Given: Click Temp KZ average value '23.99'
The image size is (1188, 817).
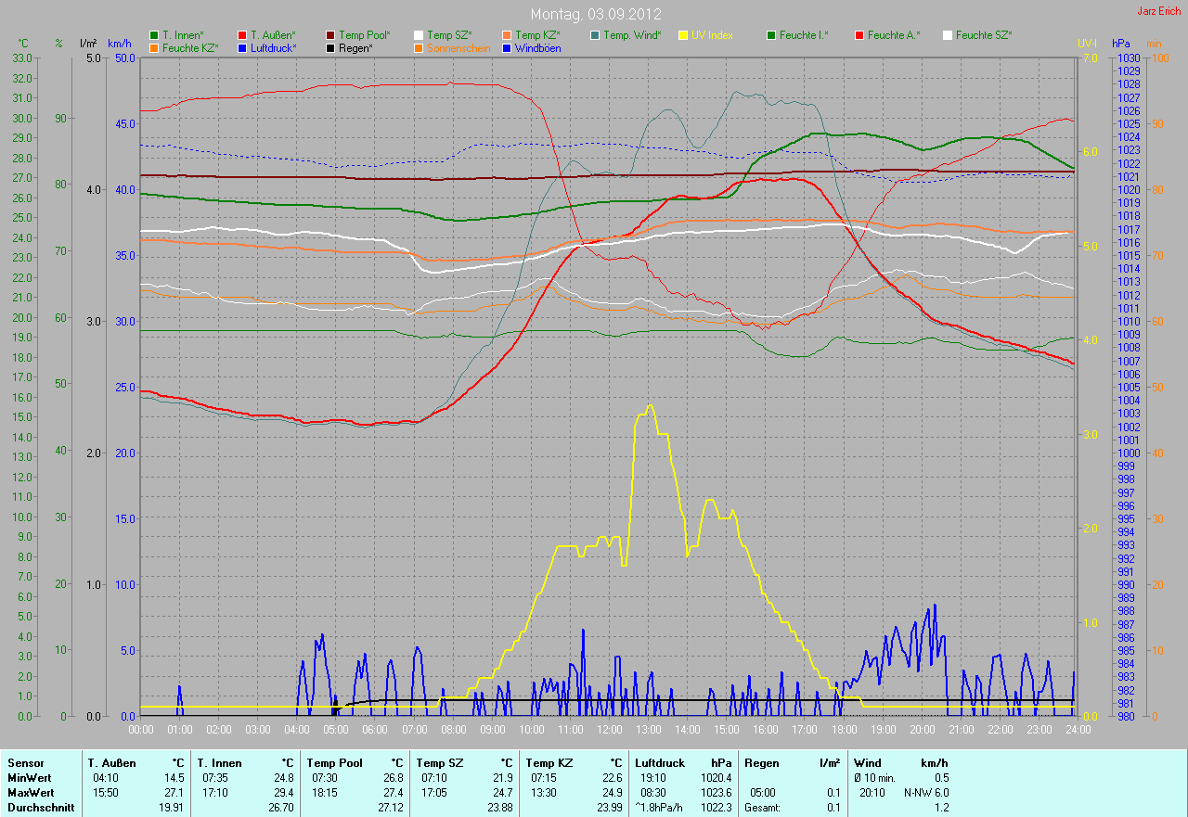Looking at the screenshot, I should (x=609, y=808).
